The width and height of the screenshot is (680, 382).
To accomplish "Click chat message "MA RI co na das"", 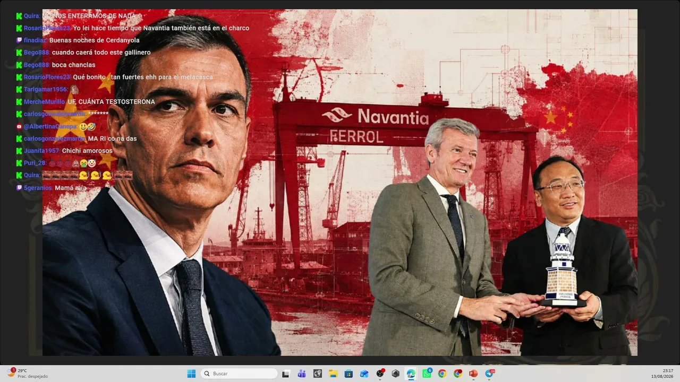I will [x=113, y=138].
